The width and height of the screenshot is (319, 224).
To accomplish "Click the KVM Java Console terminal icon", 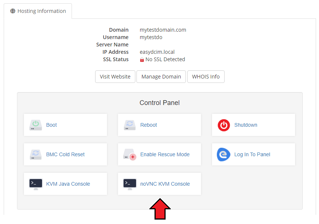I will pos(36,184).
